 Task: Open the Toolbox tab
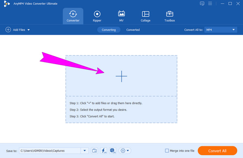click(170, 16)
